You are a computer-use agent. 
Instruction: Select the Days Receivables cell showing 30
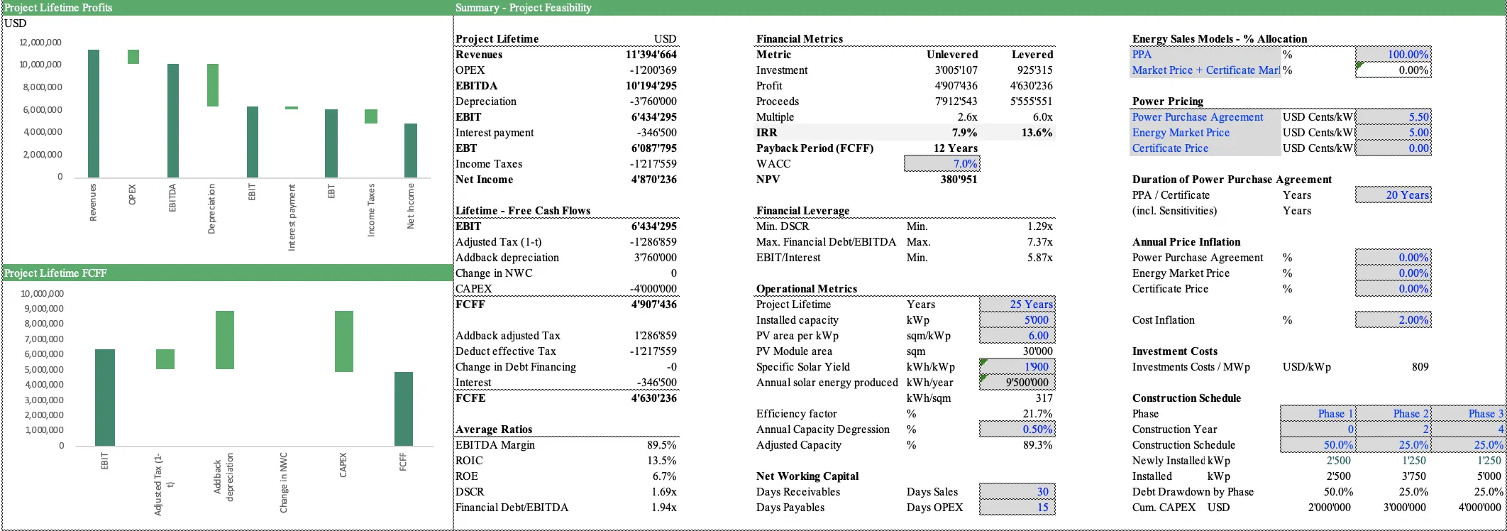coord(1017,492)
